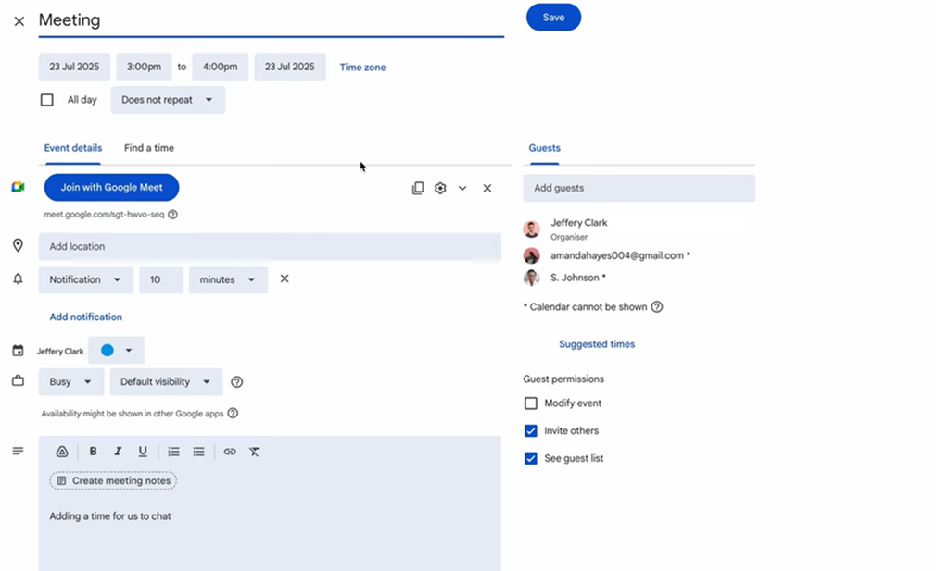The height and width of the screenshot is (571, 936).
Task: Insert a numbered list in the description
Action: tap(173, 452)
